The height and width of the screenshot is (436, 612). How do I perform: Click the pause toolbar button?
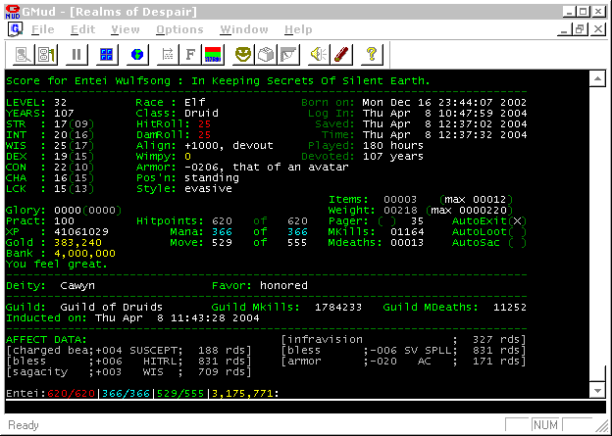[x=76, y=54]
